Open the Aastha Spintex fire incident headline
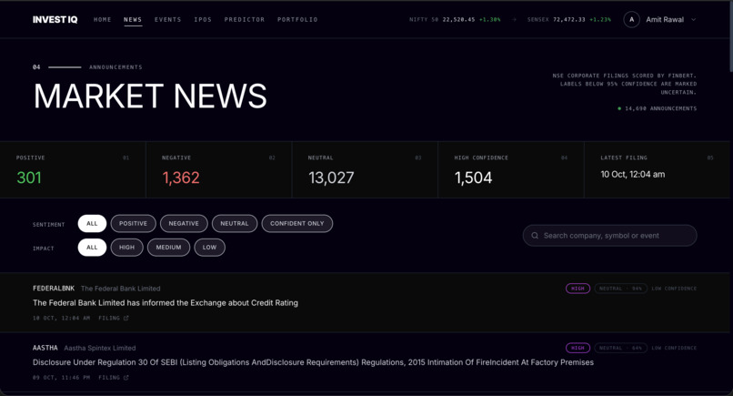This screenshot has height=396, width=733. (313, 362)
